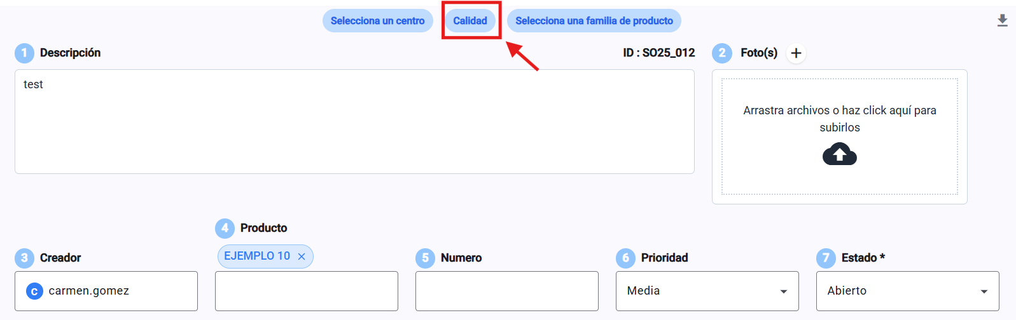Click the Producto input field
This screenshot has height=320, width=1016.
click(306, 291)
